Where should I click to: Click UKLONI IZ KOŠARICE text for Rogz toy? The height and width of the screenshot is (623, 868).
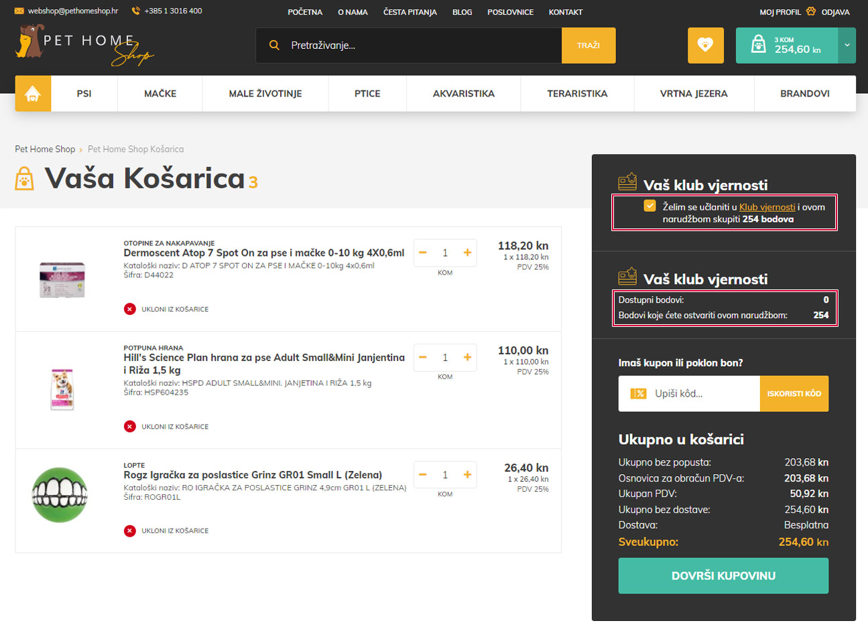click(175, 531)
